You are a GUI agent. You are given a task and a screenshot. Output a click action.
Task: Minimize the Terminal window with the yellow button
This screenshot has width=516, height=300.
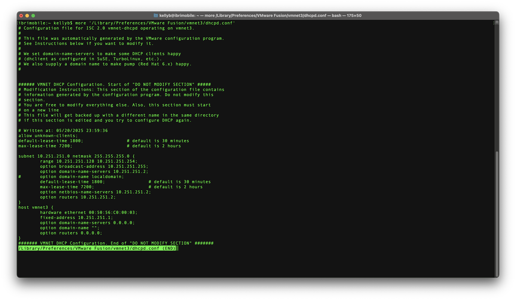tap(27, 15)
